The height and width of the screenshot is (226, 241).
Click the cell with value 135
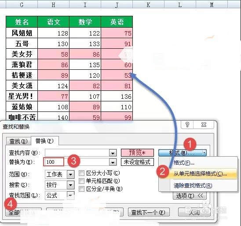coord(85,65)
